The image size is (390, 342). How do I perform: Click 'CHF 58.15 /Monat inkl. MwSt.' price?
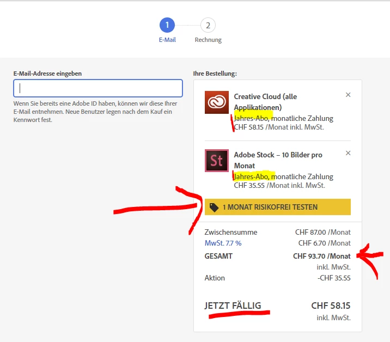click(x=279, y=127)
